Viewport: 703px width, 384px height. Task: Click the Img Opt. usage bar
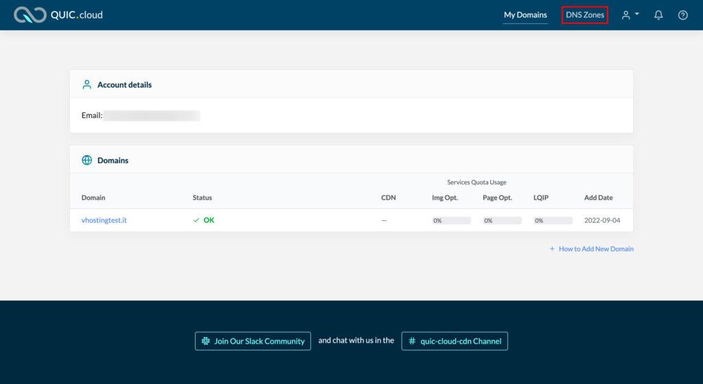coord(451,221)
